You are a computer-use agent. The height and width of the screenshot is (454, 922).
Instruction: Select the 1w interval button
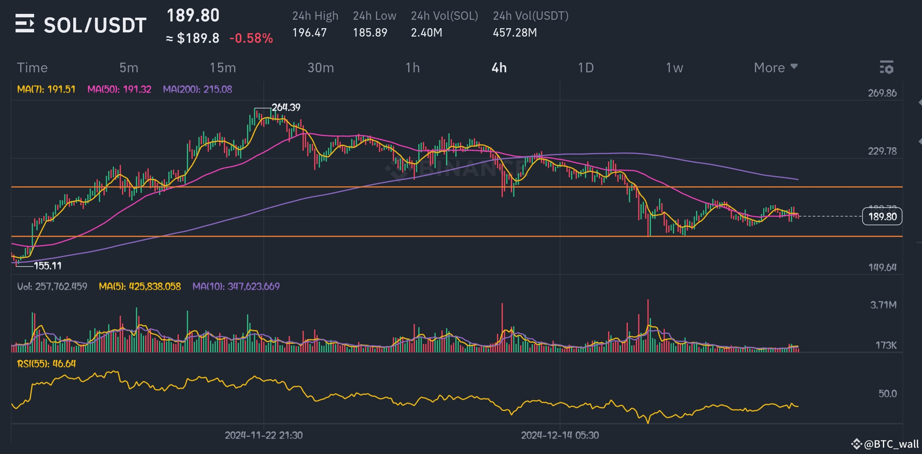point(674,67)
